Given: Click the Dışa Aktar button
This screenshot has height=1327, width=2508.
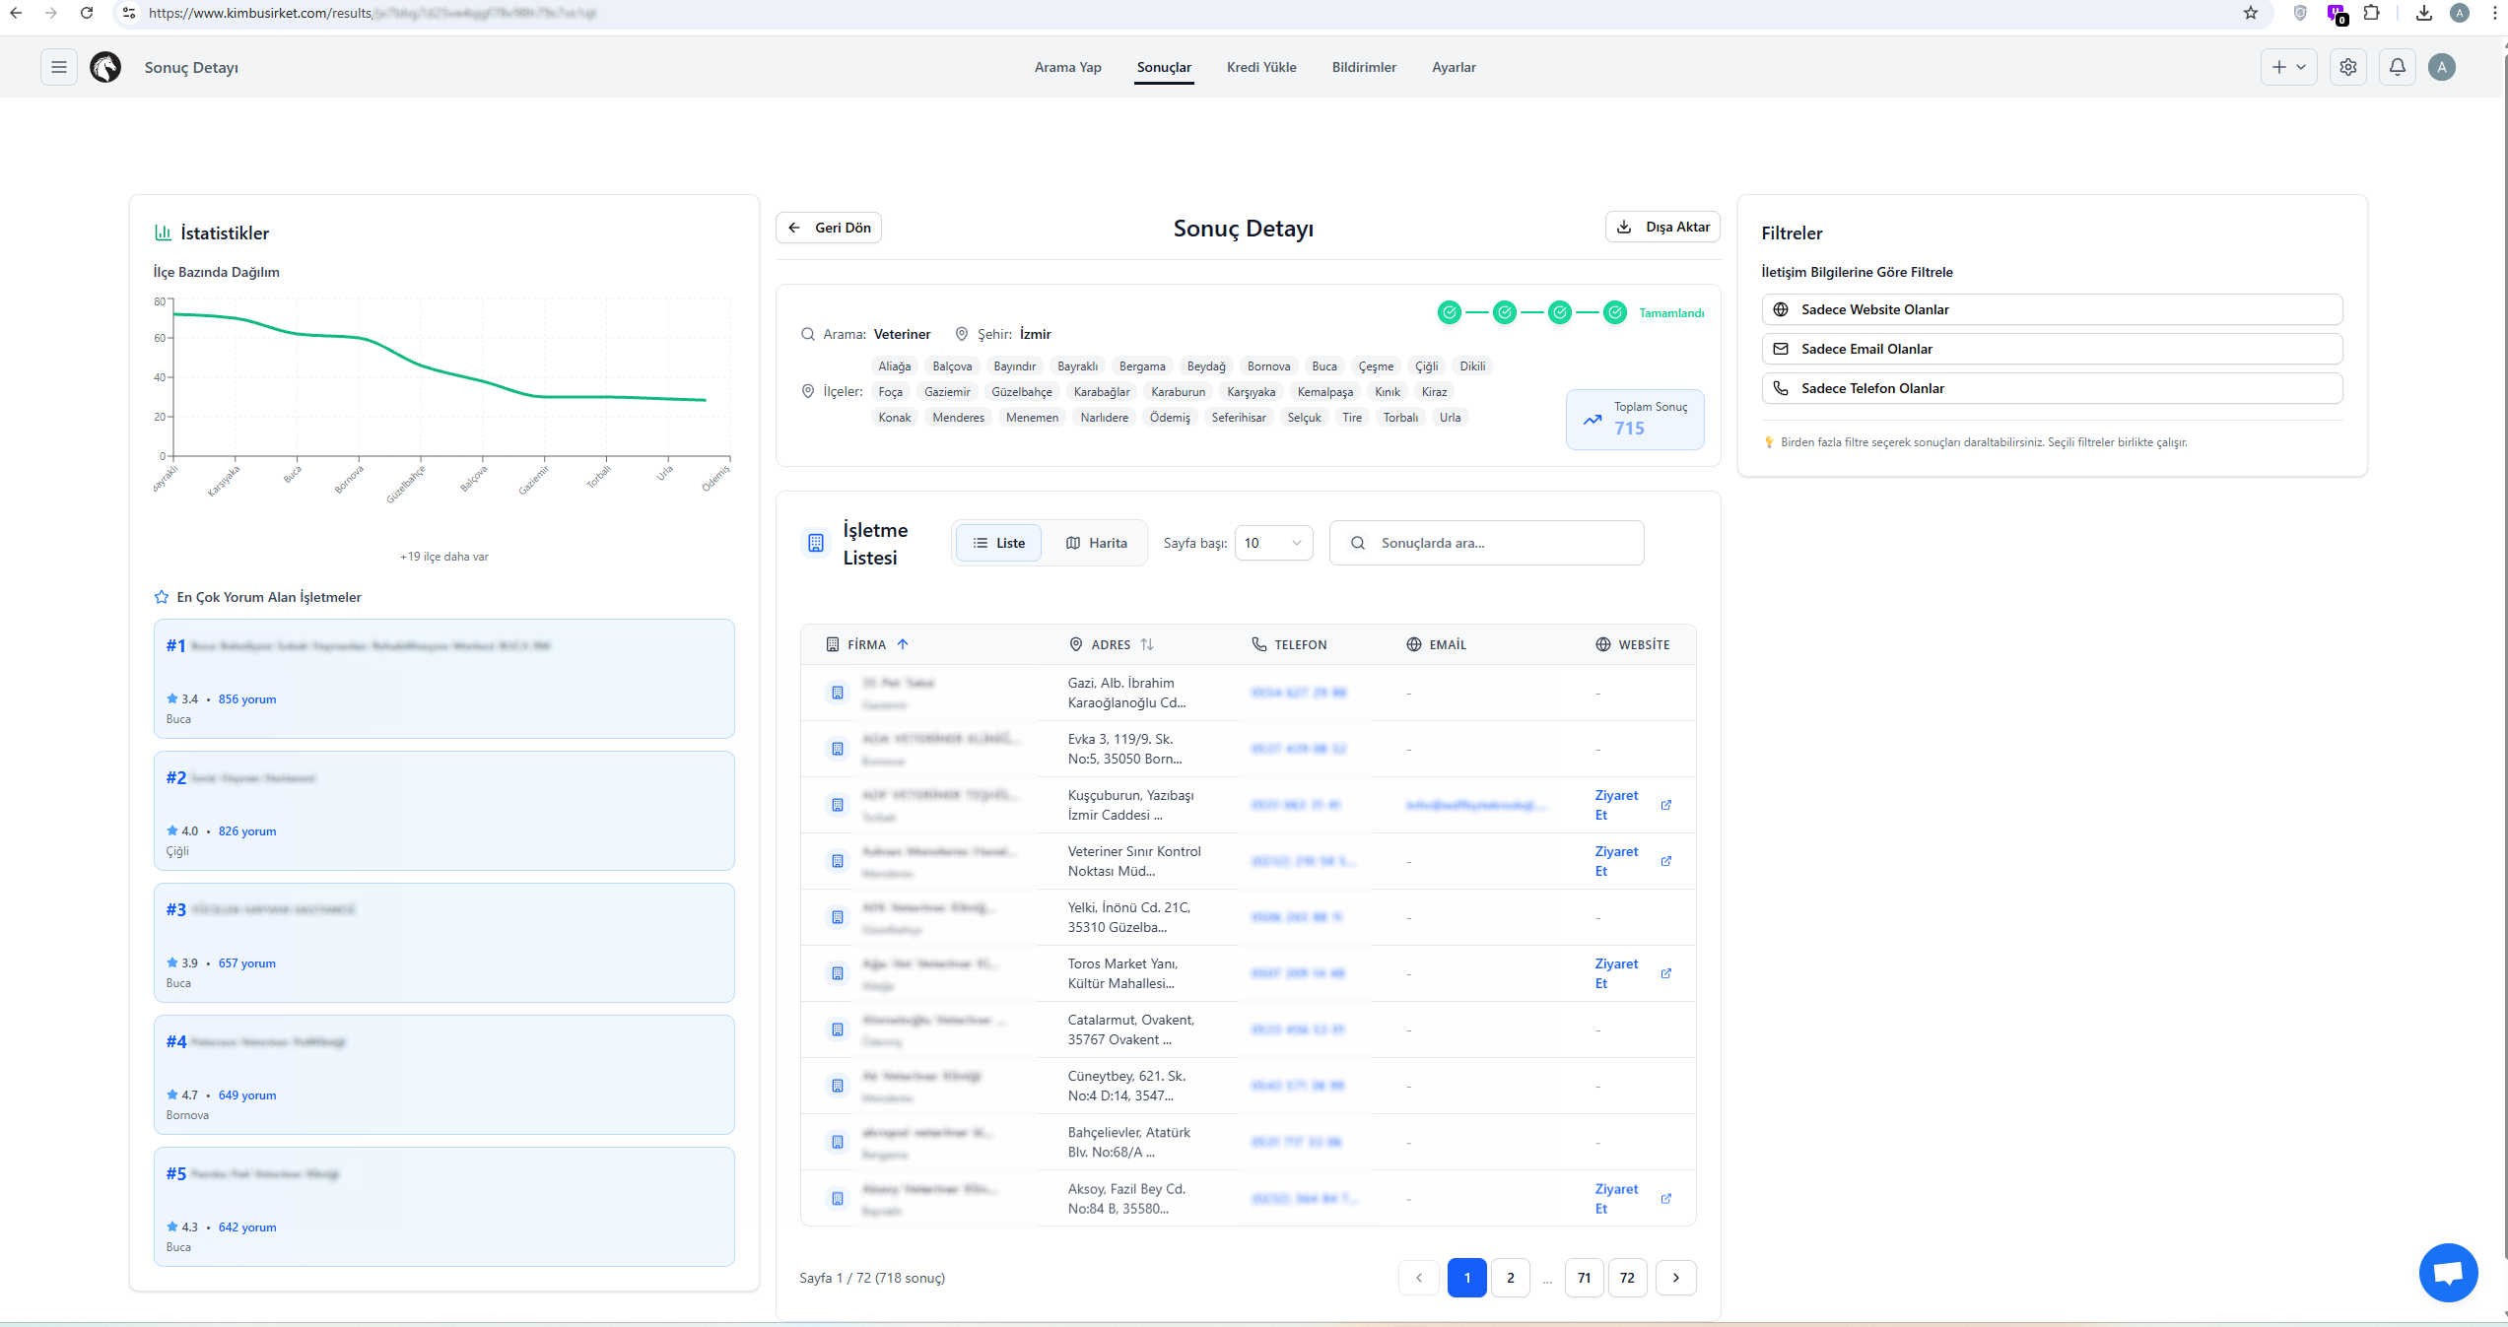Looking at the screenshot, I should click(1662, 227).
